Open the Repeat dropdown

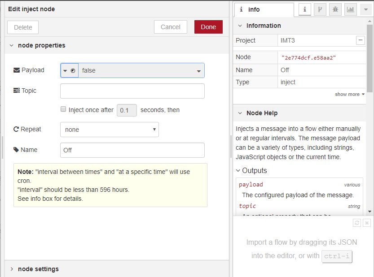[110, 130]
